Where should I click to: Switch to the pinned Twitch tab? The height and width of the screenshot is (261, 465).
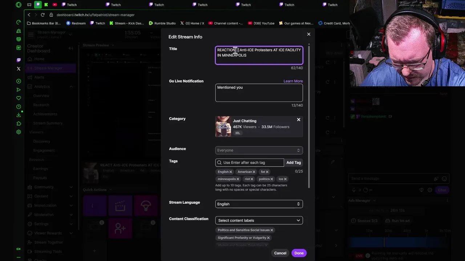(x=38, y=5)
